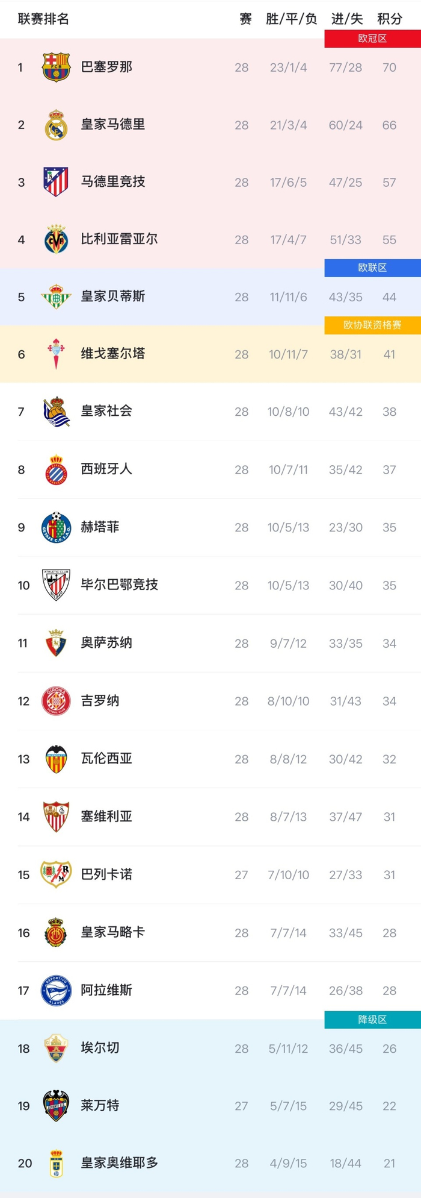Click the Barcelona club crest
The height and width of the screenshot is (1198, 421).
[x=56, y=67]
